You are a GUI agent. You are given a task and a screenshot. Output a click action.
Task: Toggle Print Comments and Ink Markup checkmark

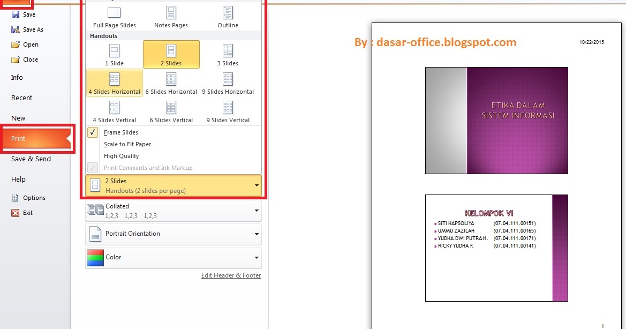[93, 168]
